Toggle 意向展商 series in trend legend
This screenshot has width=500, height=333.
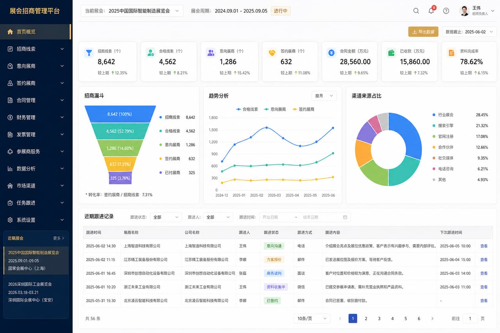275,109
